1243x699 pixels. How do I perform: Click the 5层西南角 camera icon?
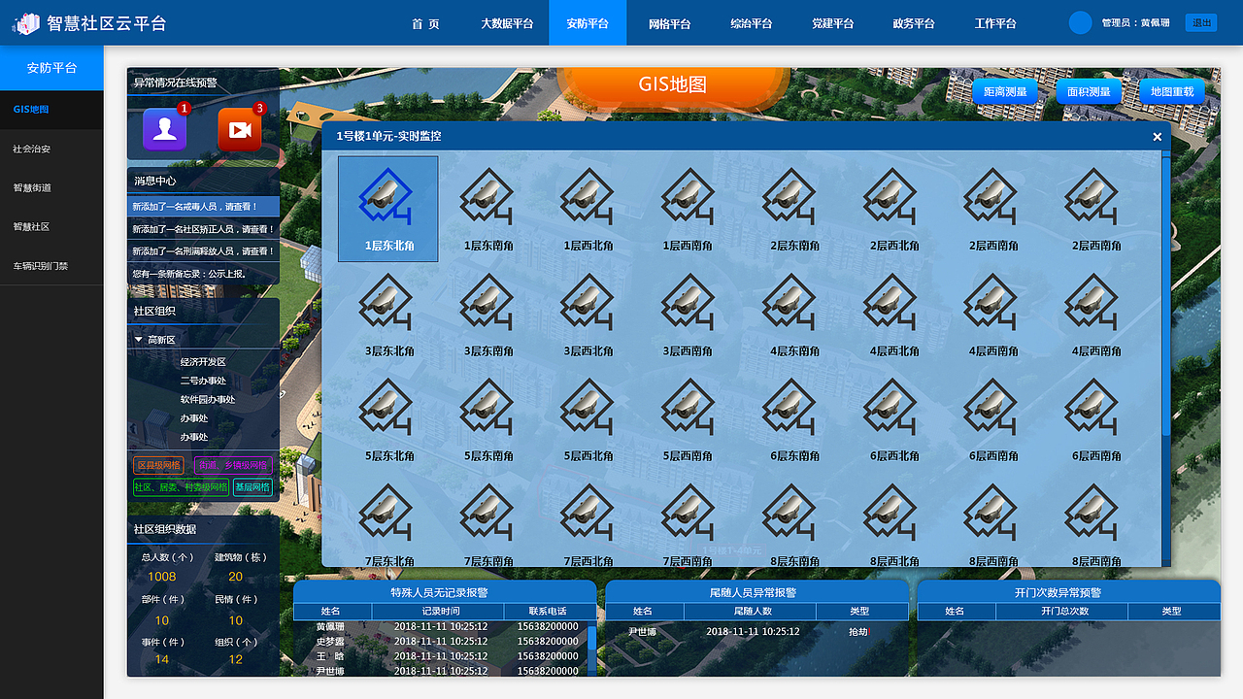tap(689, 419)
